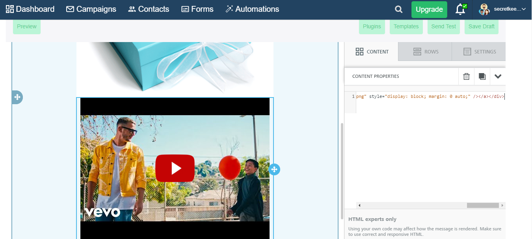This screenshot has width=532, height=239.
Task: Switch to the Rows tab
Action: (x=425, y=51)
